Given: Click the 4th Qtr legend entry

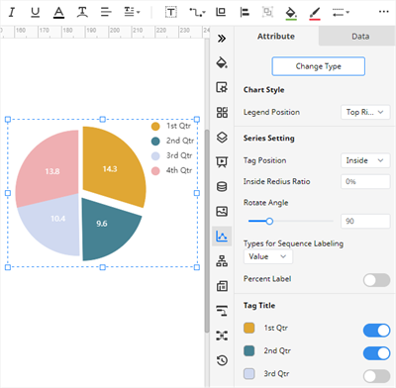Looking at the screenshot, I should pos(171,170).
